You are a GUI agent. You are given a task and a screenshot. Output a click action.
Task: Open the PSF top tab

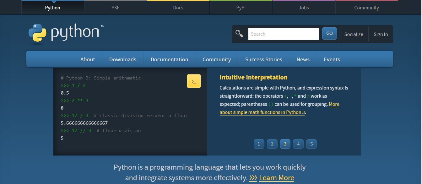pos(116,8)
